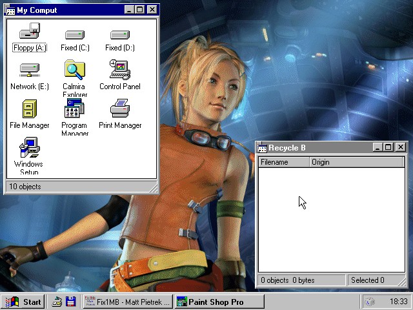Launch the Program Manager icon
This screenshot has height=310, width=413.
pyautogui.click(x=75, y=108)
